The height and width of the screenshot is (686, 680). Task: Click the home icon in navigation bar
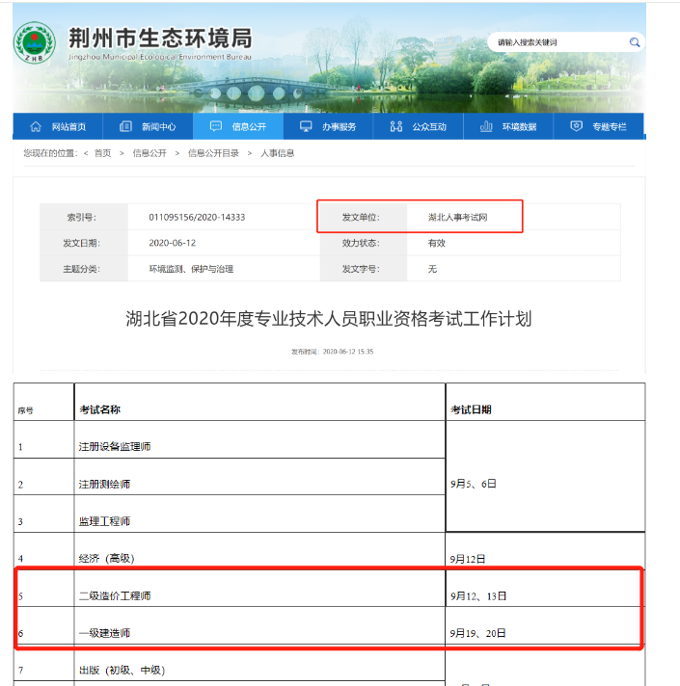click(36, 127)
